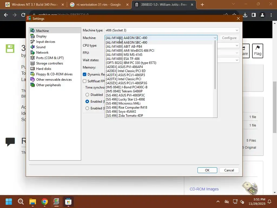277x208 pixels.
Task: Select the last Enabled time sync option
Action: point(87,108)
